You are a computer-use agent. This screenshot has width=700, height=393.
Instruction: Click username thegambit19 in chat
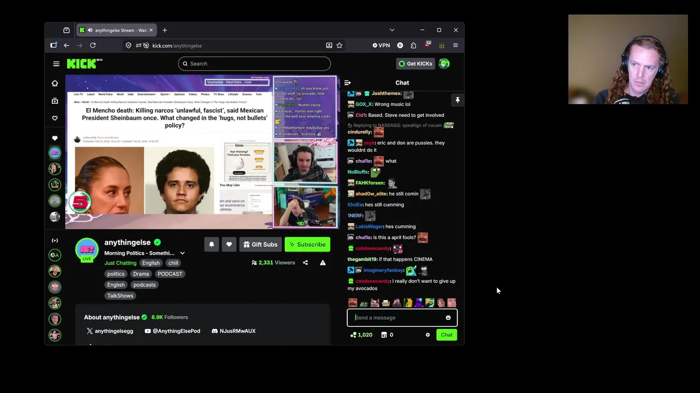tap(362, 260)
